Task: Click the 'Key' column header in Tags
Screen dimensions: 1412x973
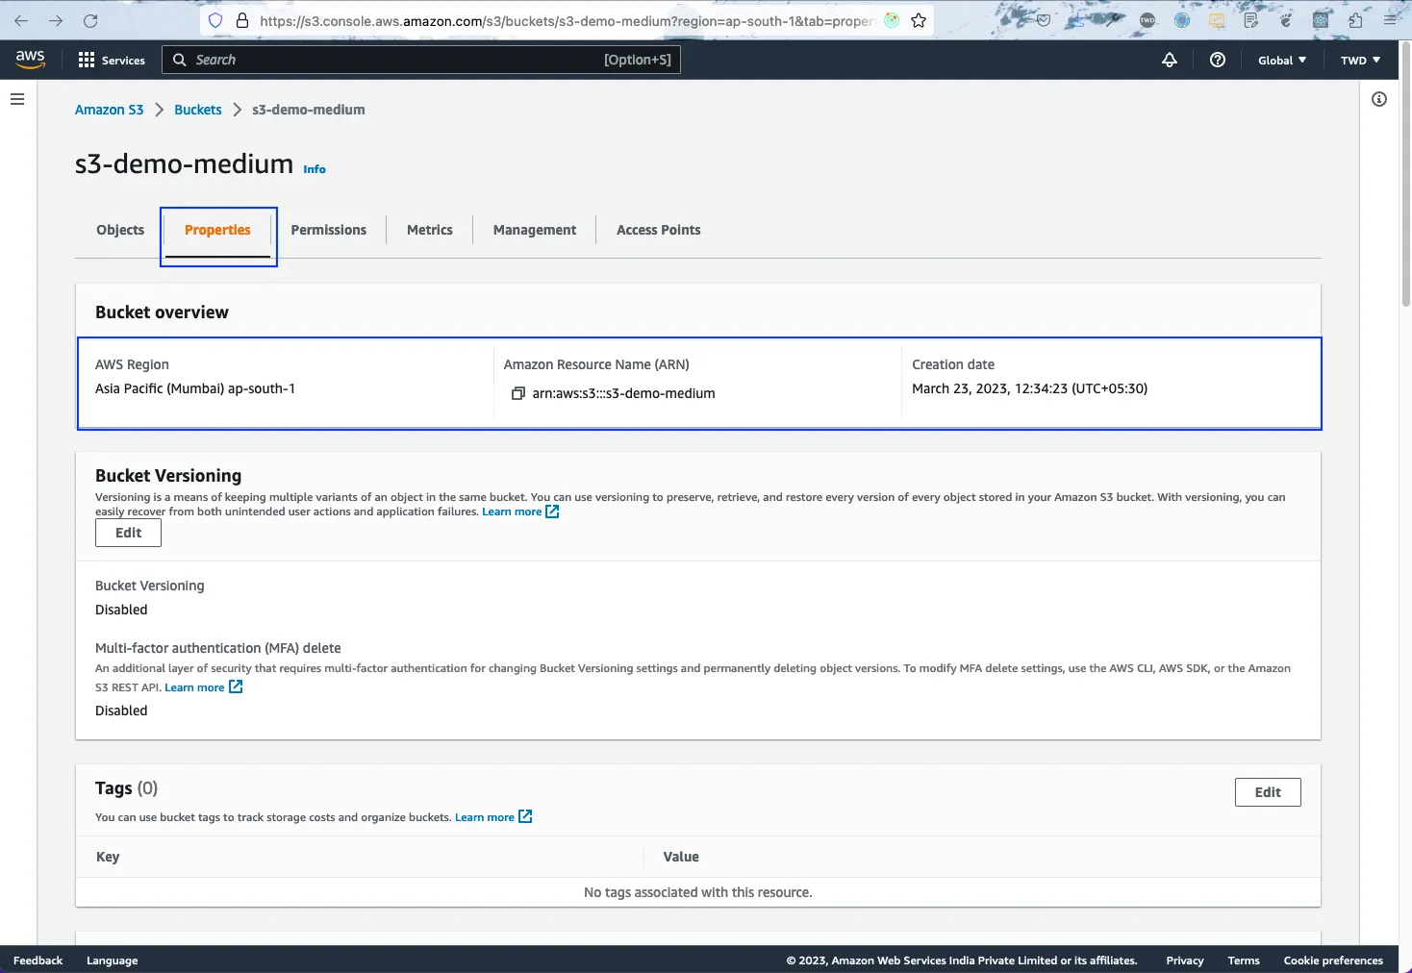Action: coord(108,857)
